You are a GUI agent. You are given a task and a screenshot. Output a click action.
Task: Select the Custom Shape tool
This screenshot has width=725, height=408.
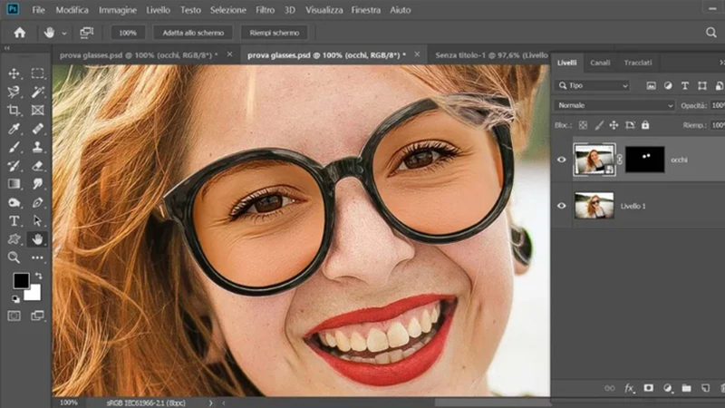pyautogui.click(x=14, y=238)
